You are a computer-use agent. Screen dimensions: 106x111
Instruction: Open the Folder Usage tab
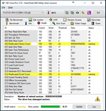pos(79,23)
